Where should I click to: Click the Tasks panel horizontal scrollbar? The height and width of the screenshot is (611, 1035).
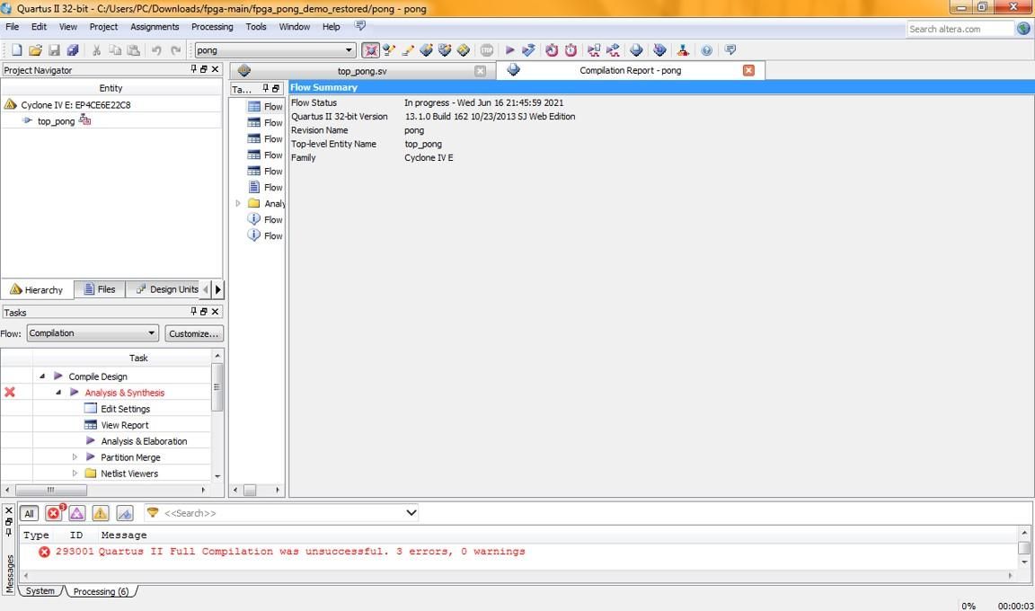(x=106, y=491)
